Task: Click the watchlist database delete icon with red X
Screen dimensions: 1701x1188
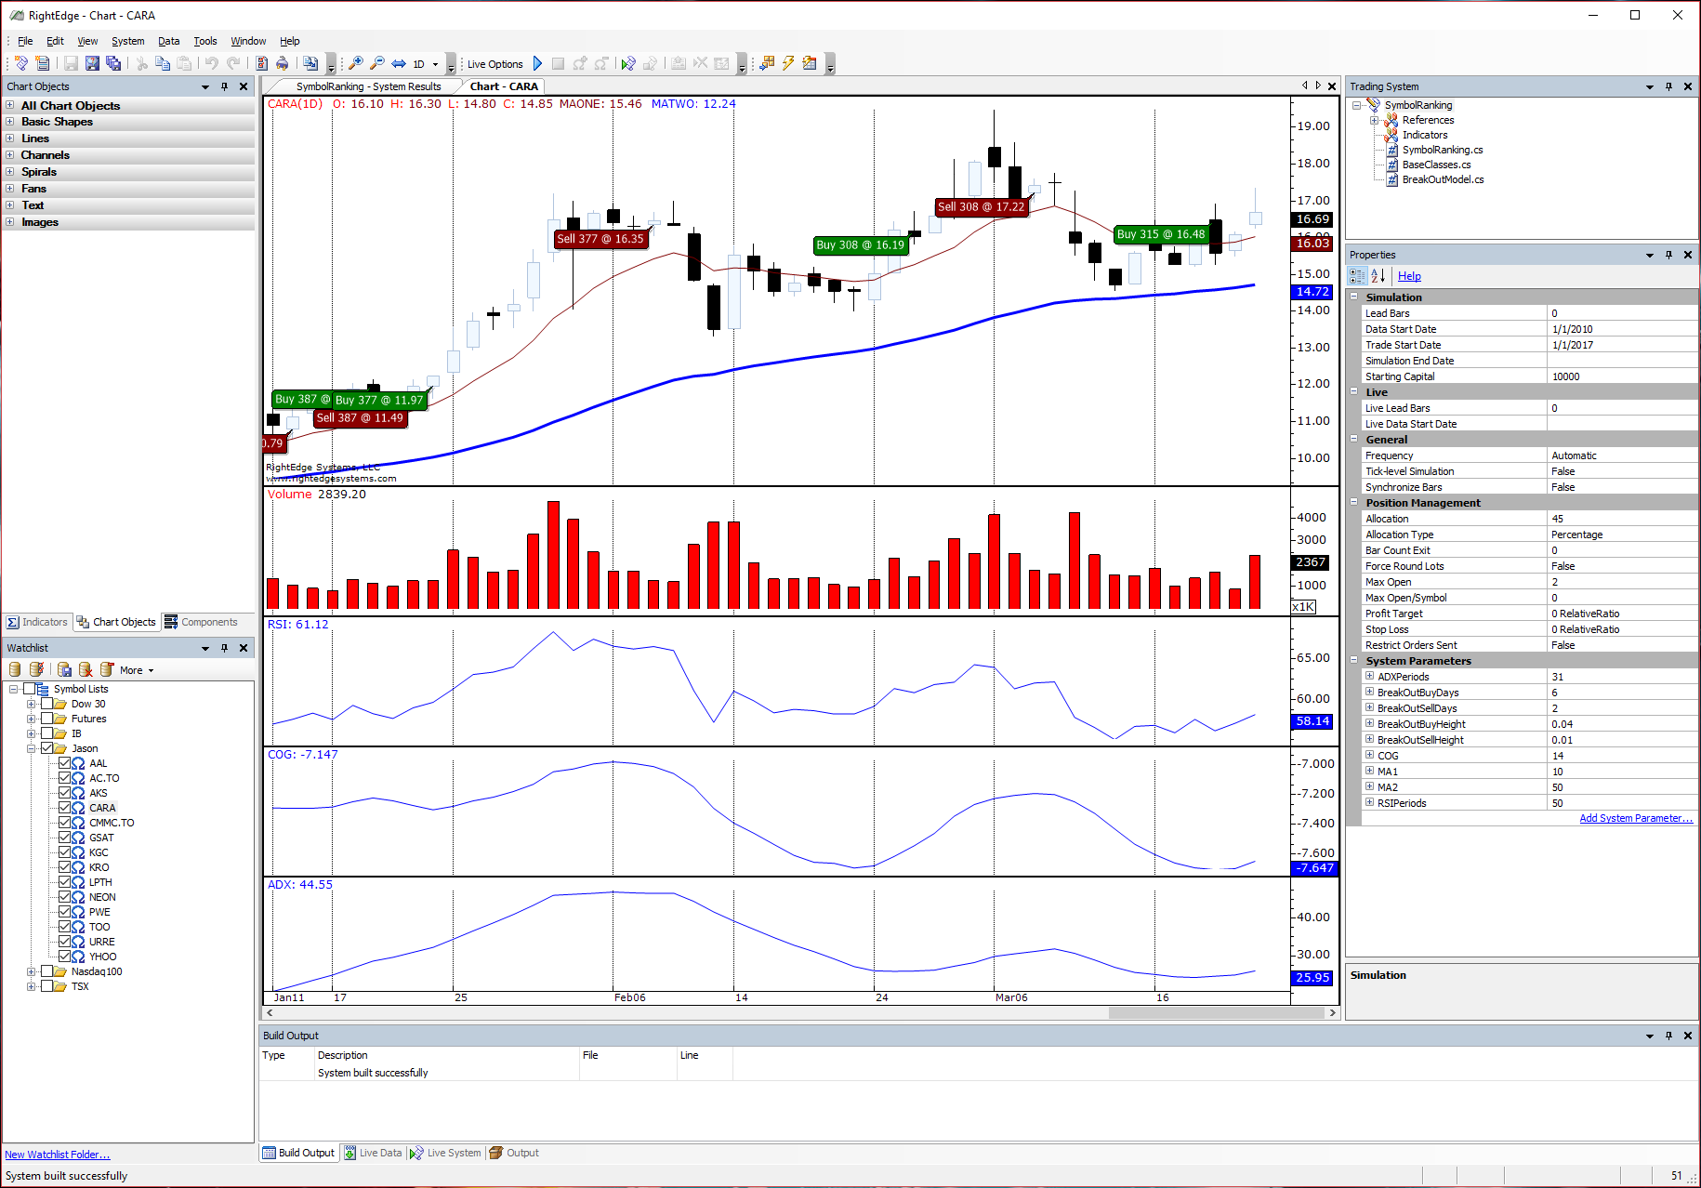Action: [86, 669]
